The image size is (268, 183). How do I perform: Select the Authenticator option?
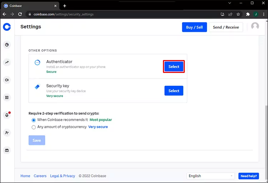click(x=174, y=66)
